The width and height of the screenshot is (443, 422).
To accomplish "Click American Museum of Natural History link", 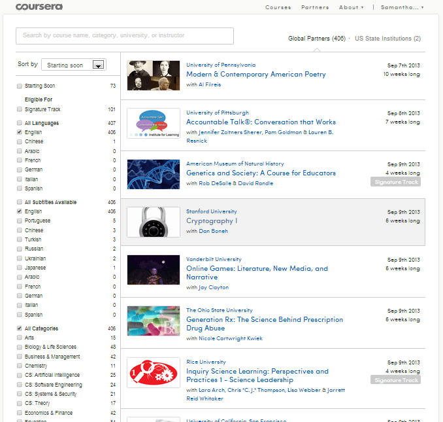I will pos(235,164).
